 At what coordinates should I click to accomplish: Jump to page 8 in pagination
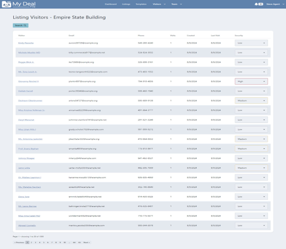[x=56, y=243]
